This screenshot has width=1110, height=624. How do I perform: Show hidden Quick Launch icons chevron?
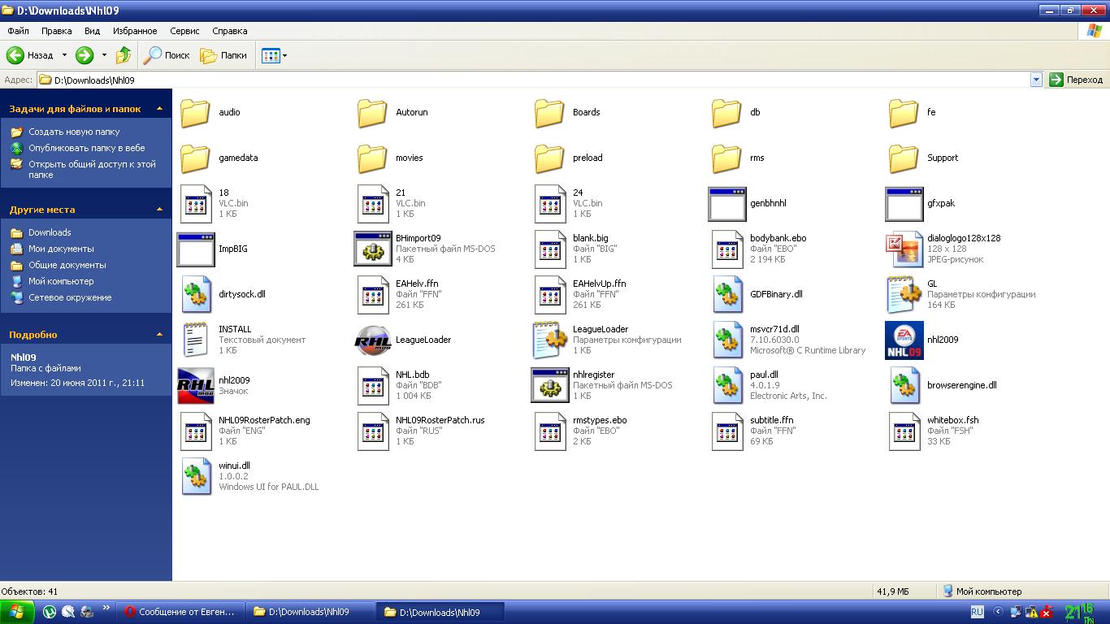[106, 608]
